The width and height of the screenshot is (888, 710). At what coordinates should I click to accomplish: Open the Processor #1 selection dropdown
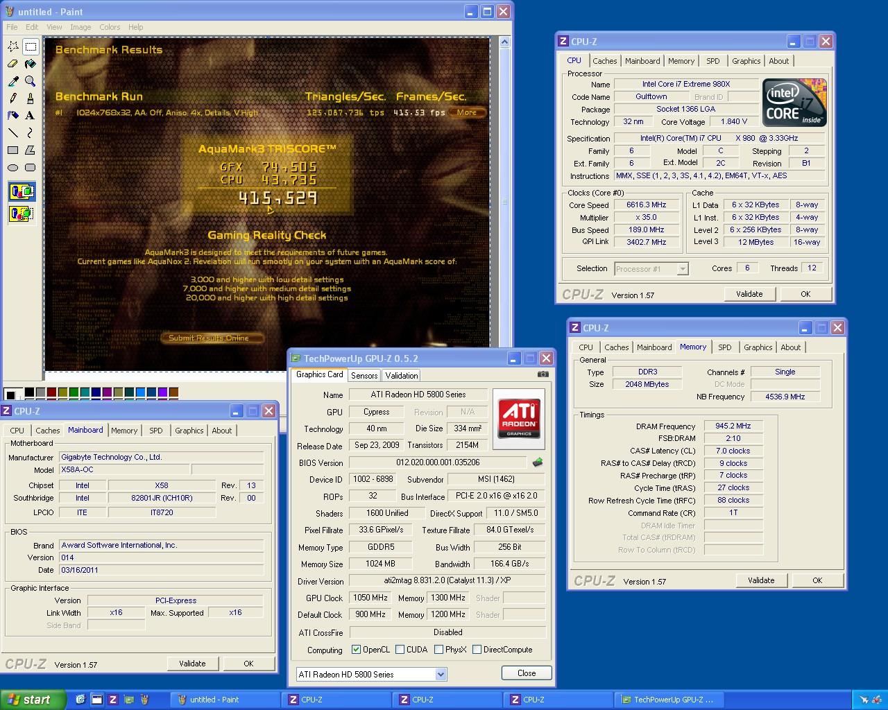point(682,269)
